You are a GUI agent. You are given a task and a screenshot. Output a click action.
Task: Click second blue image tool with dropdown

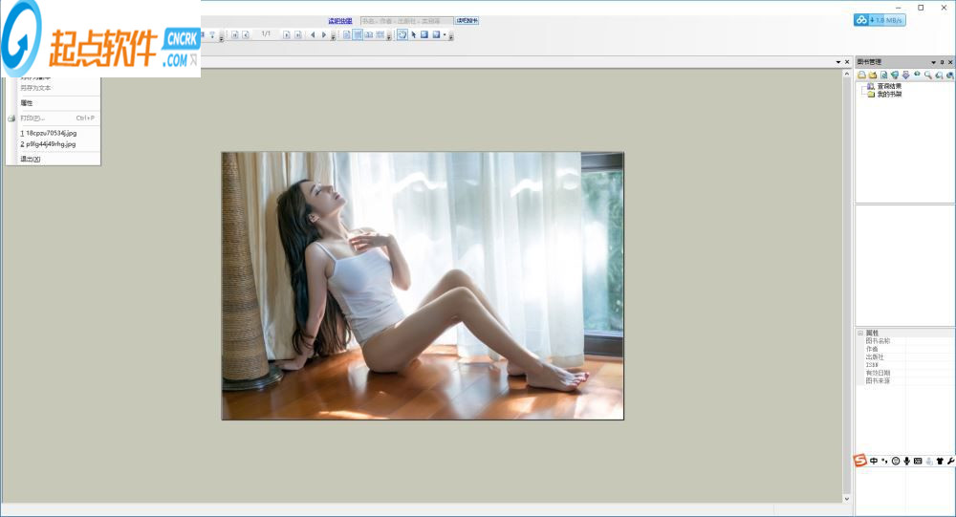coord(436,34)
